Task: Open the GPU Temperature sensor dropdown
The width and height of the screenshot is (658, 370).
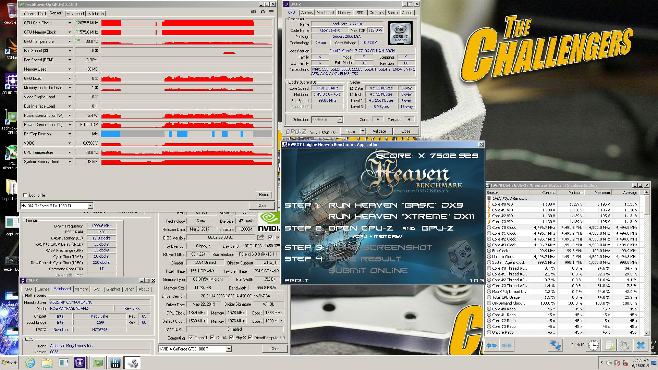Action: pos(70,41)
